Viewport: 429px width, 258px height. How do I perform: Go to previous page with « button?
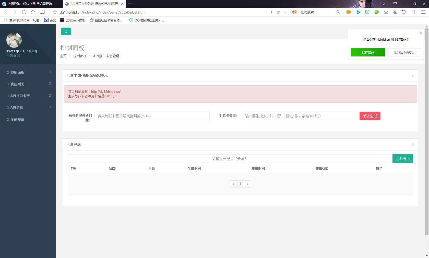[233, 184]
